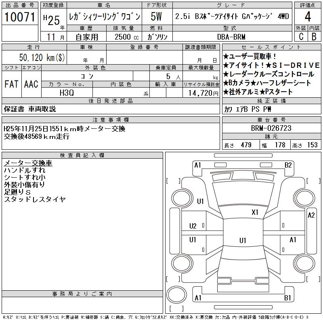Click spare tire circle below car diagram
The image size is (323, 323).
[x=176, y=294]
